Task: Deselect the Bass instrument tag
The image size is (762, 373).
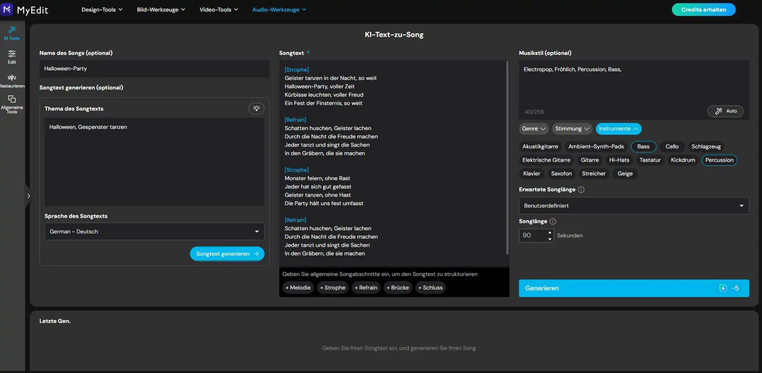Action: click(x=643, y=147)
